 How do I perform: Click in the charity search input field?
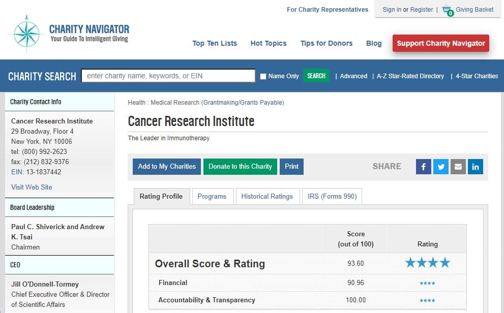click(168, 76)
